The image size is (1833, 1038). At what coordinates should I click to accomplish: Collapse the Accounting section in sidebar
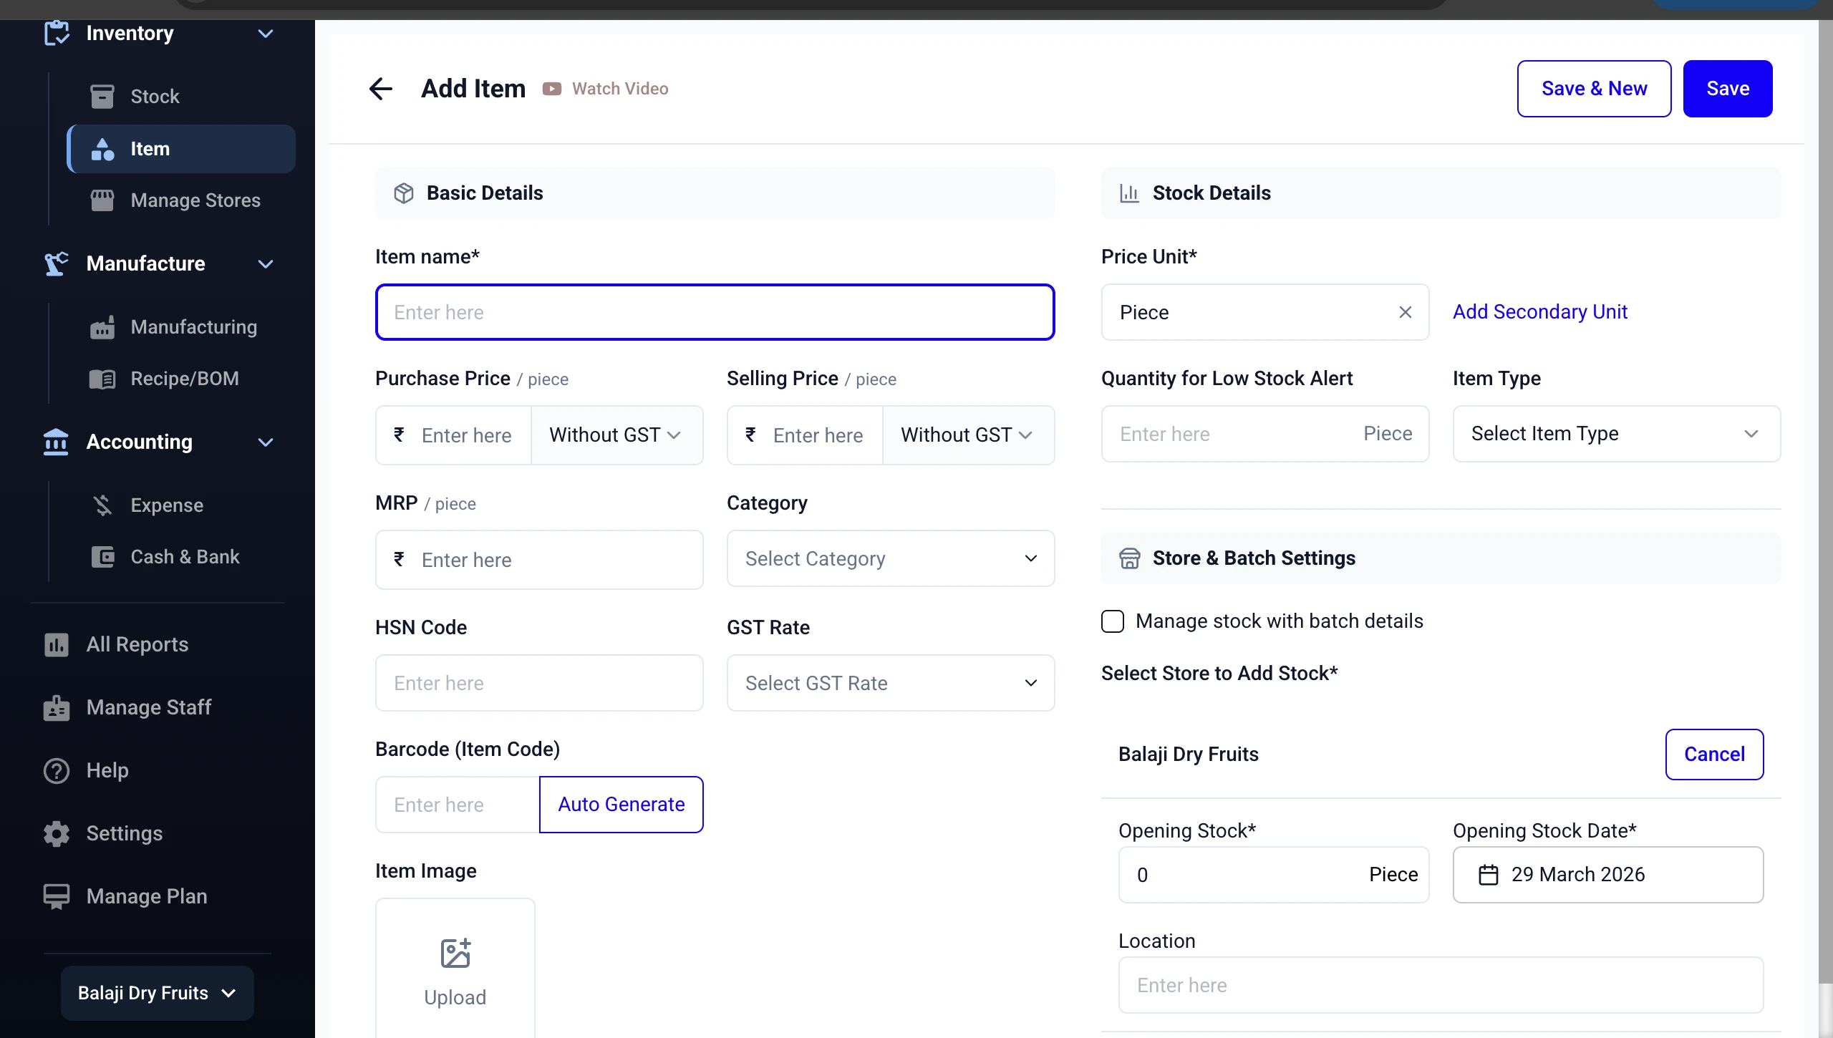tap(265, 442)
